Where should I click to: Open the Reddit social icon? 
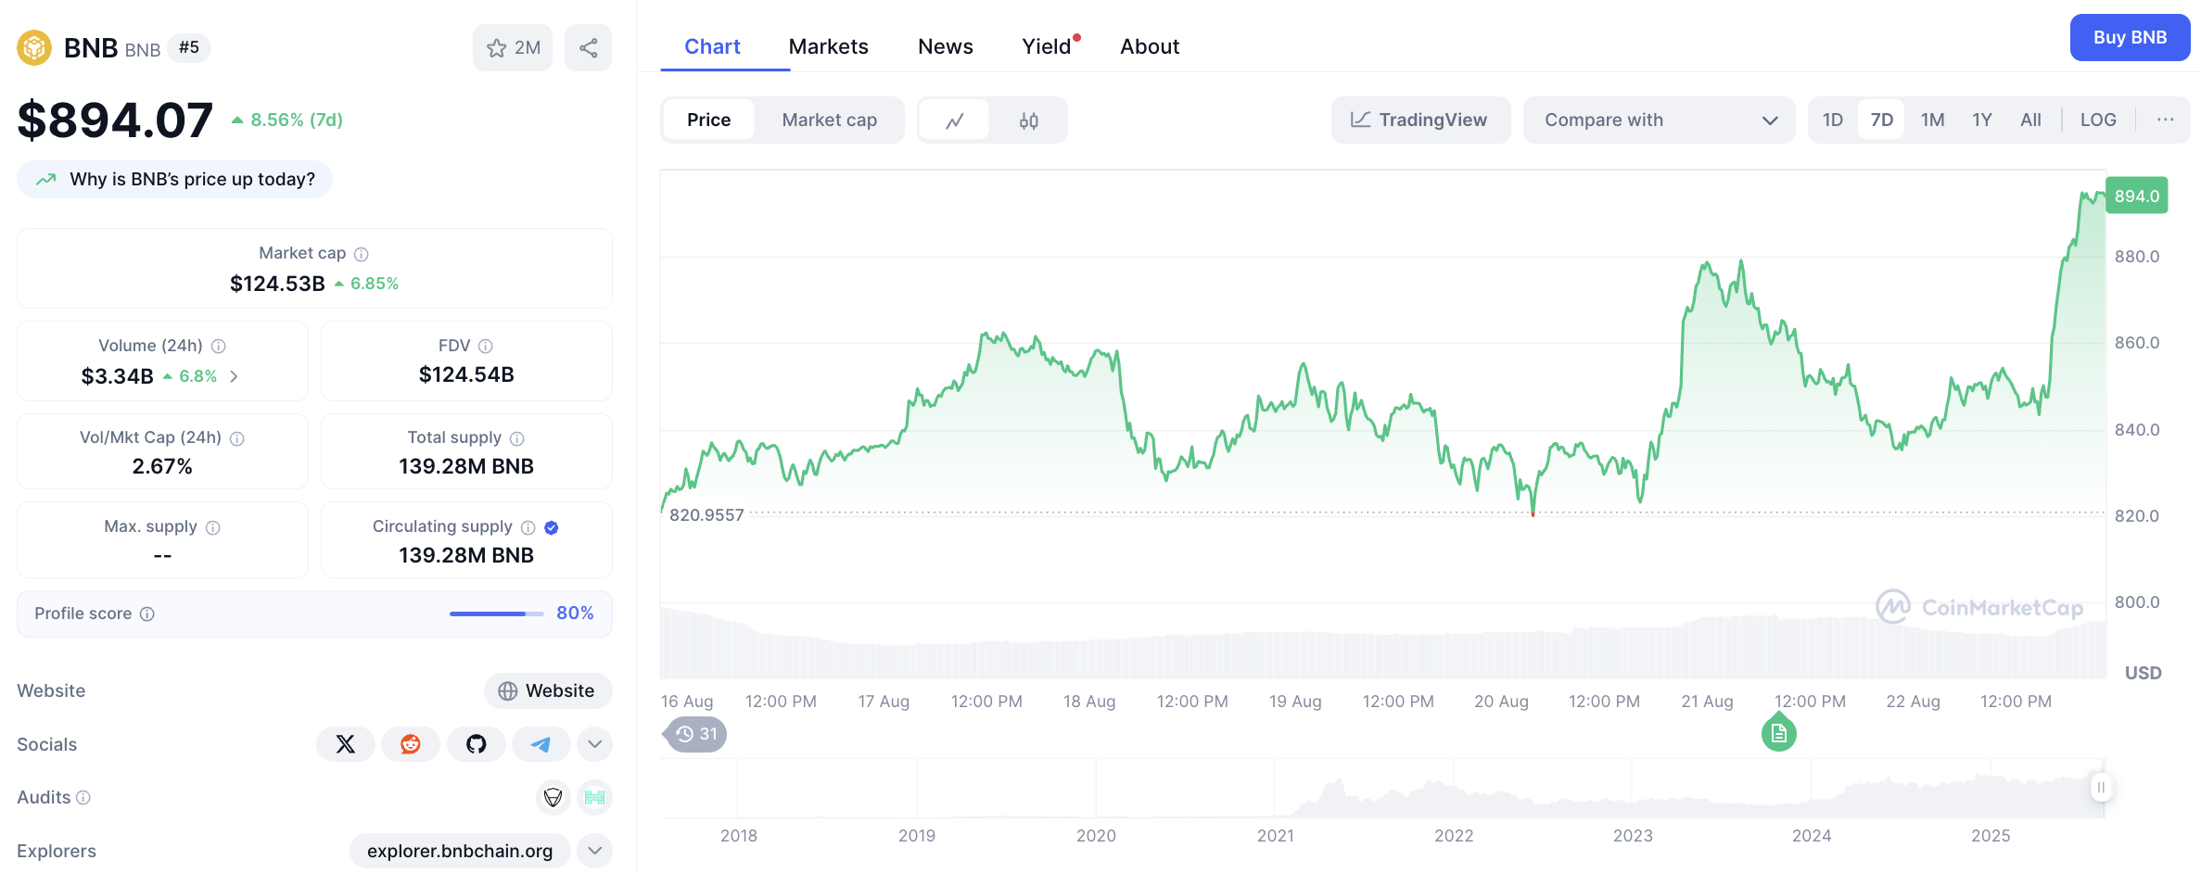click(411, 744)
